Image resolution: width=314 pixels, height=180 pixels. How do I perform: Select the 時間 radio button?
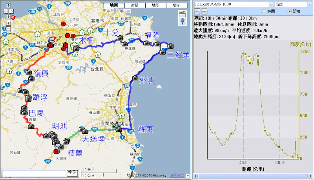[264, 11]
